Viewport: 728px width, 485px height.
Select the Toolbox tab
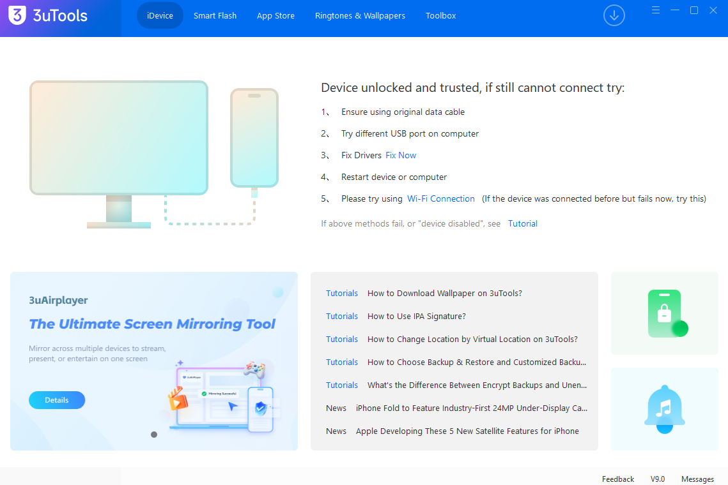click(440, 16)
